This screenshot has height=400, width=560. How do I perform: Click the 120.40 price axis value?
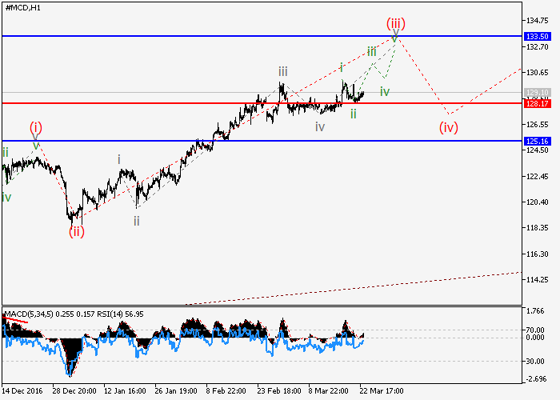click(x=537, y=202)
